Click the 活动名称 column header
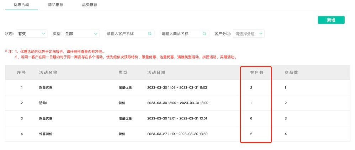 (48, 72)
